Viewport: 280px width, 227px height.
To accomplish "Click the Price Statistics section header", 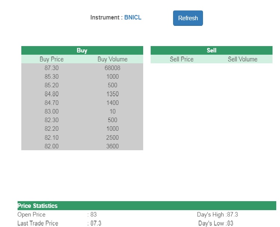I will point(38,206).
